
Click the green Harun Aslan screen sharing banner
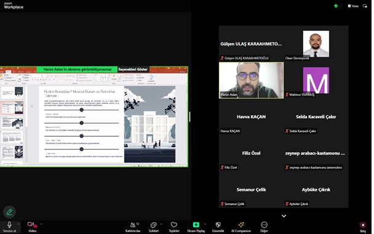click(x=78, y=69)
